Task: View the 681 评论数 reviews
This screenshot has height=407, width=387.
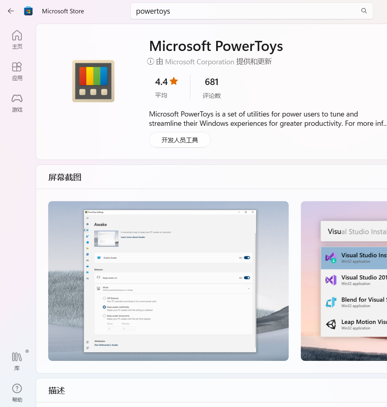Action: pyautogui.click(x=212, y=87)
